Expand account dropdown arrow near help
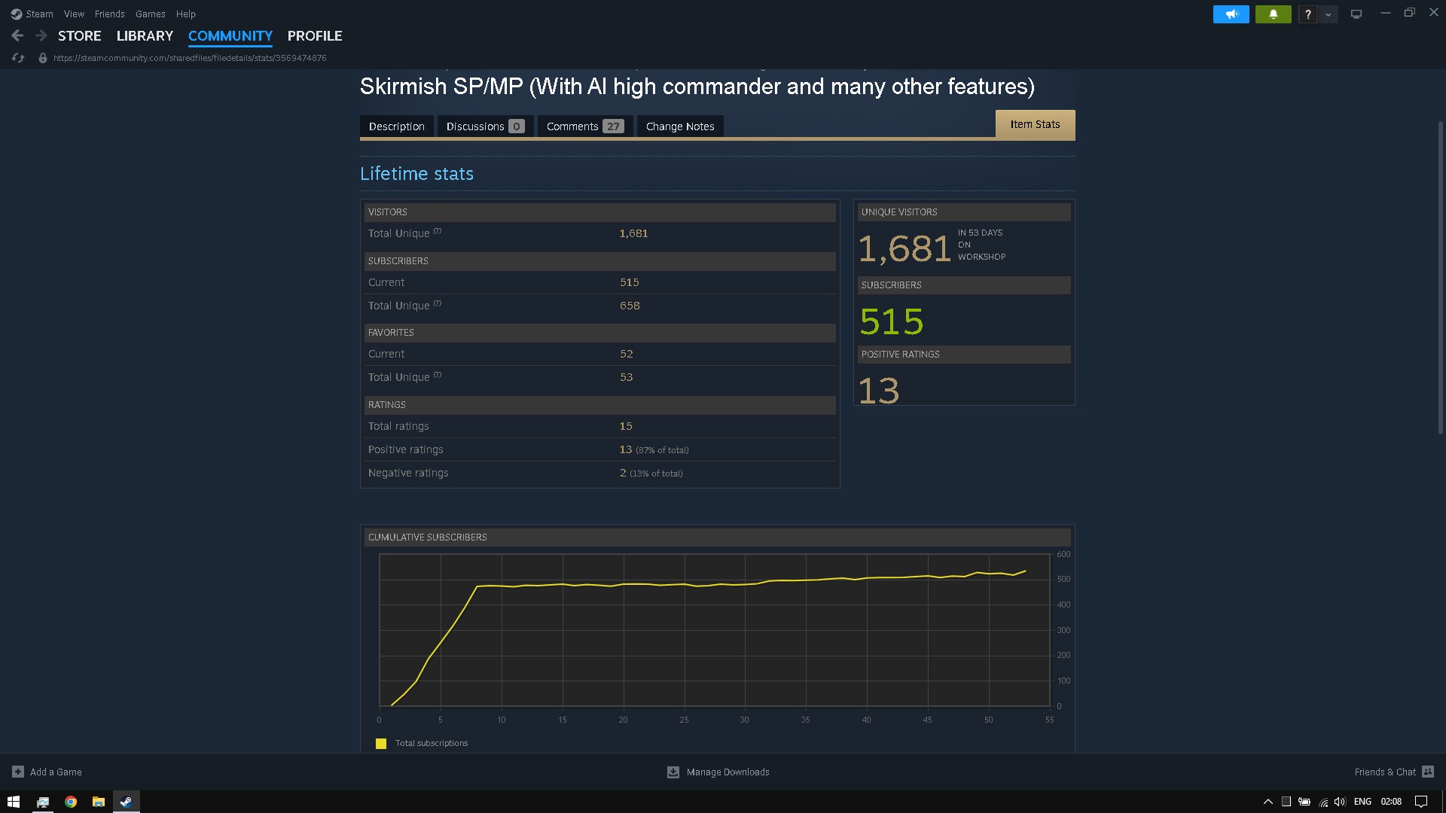1446x813 pixels. [x=1329, y=14]
